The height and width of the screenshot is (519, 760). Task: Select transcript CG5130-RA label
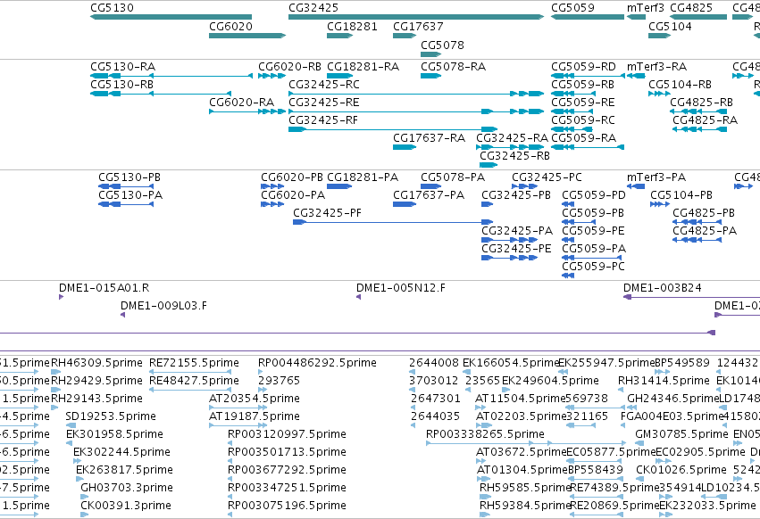pos(123,67)
